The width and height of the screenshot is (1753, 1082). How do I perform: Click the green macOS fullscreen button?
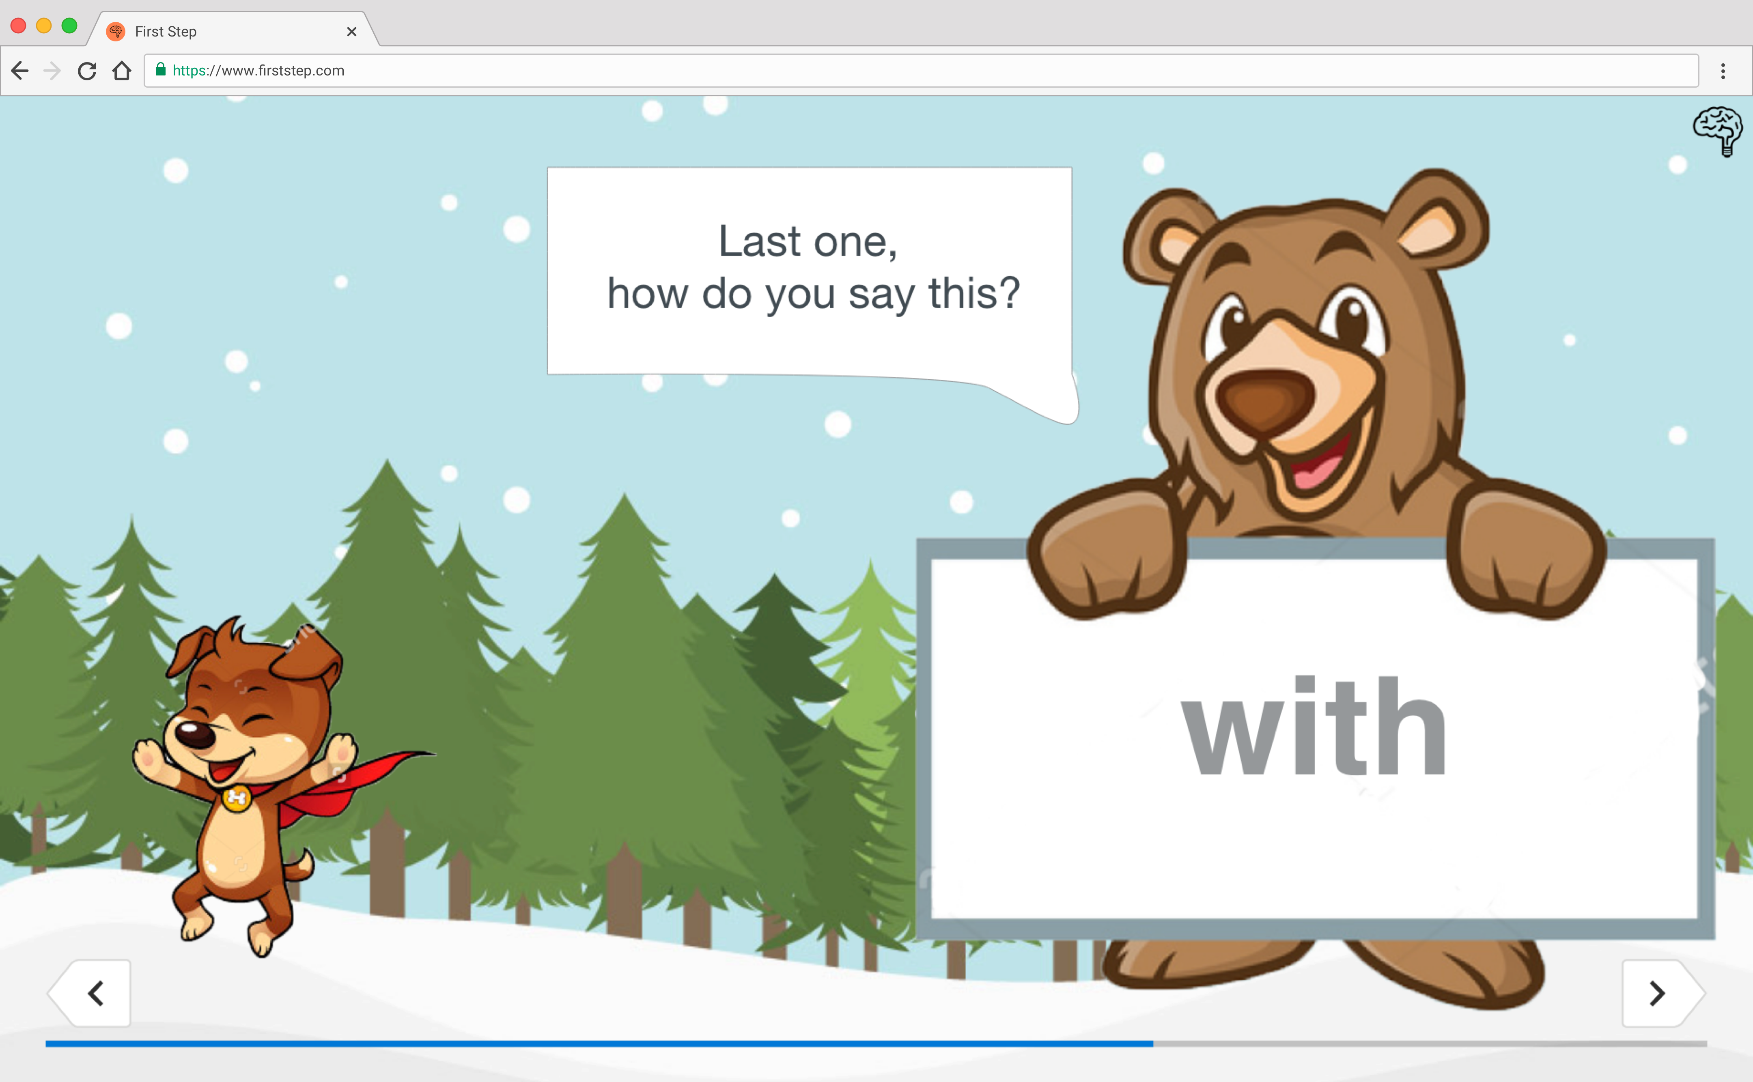[69, 26]
